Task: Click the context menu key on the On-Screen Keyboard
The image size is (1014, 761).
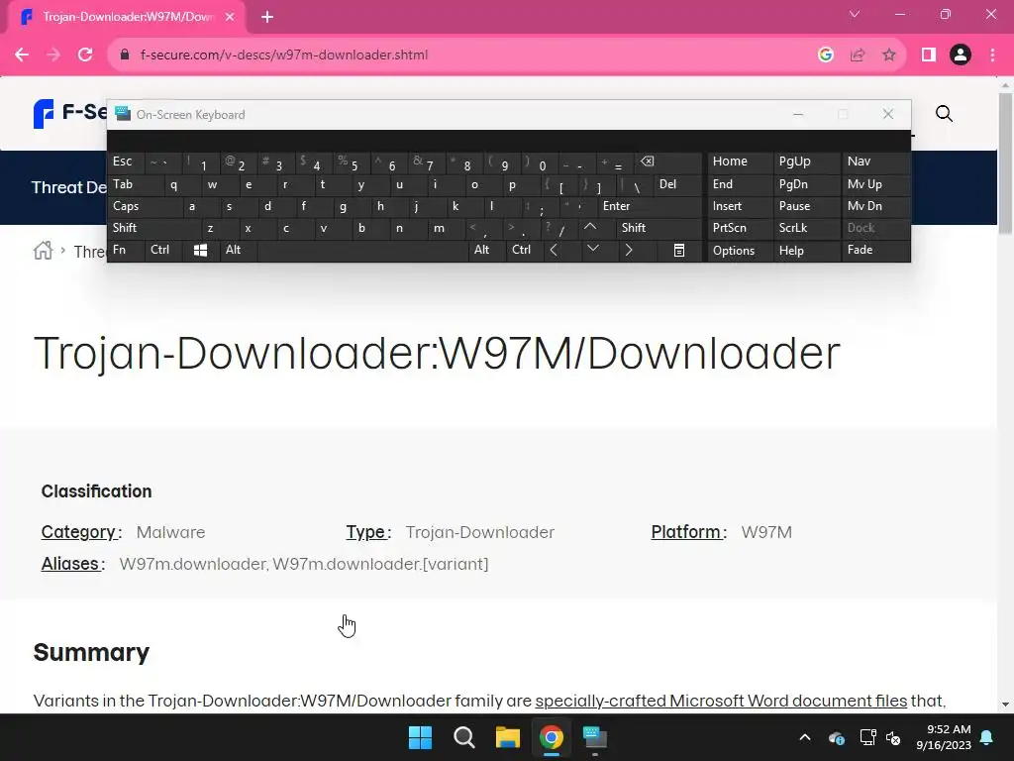Action: click(679, 251)
